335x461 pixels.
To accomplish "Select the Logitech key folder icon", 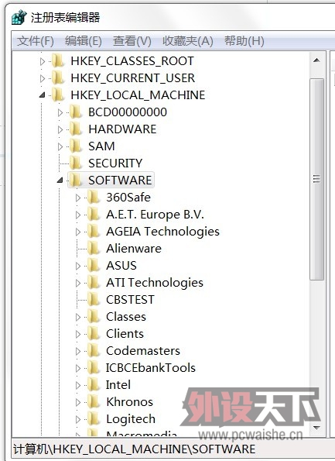I will coord(94,418).
